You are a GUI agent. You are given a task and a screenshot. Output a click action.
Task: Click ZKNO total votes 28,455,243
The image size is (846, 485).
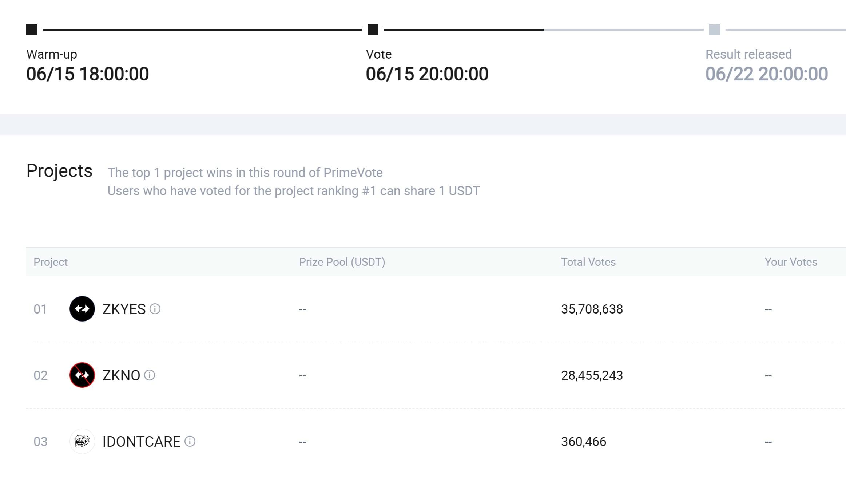pyautogui.click(x=592, y=375)
